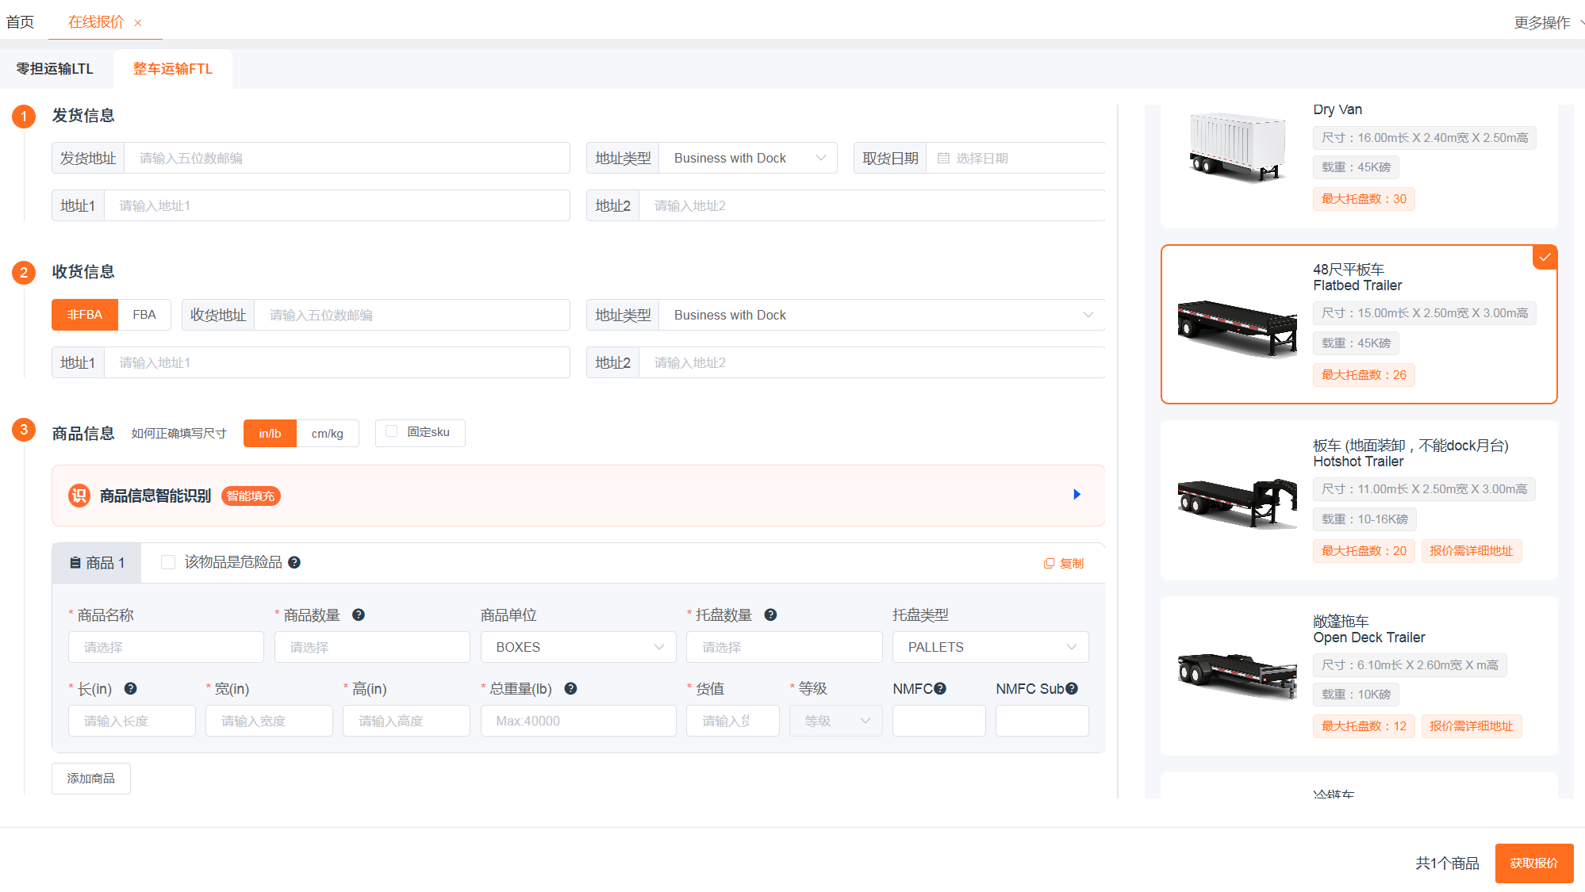Click the help icon beside 该物品是危险品

click(294, 562)
